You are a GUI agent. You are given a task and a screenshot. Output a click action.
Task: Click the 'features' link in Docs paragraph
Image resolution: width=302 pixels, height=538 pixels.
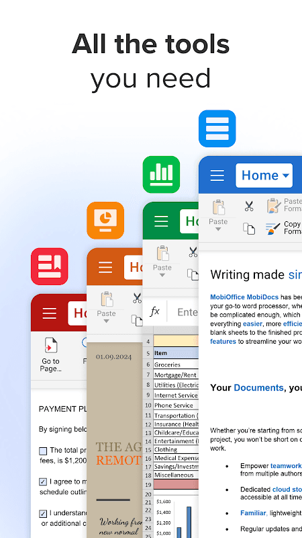coord(223,342)
